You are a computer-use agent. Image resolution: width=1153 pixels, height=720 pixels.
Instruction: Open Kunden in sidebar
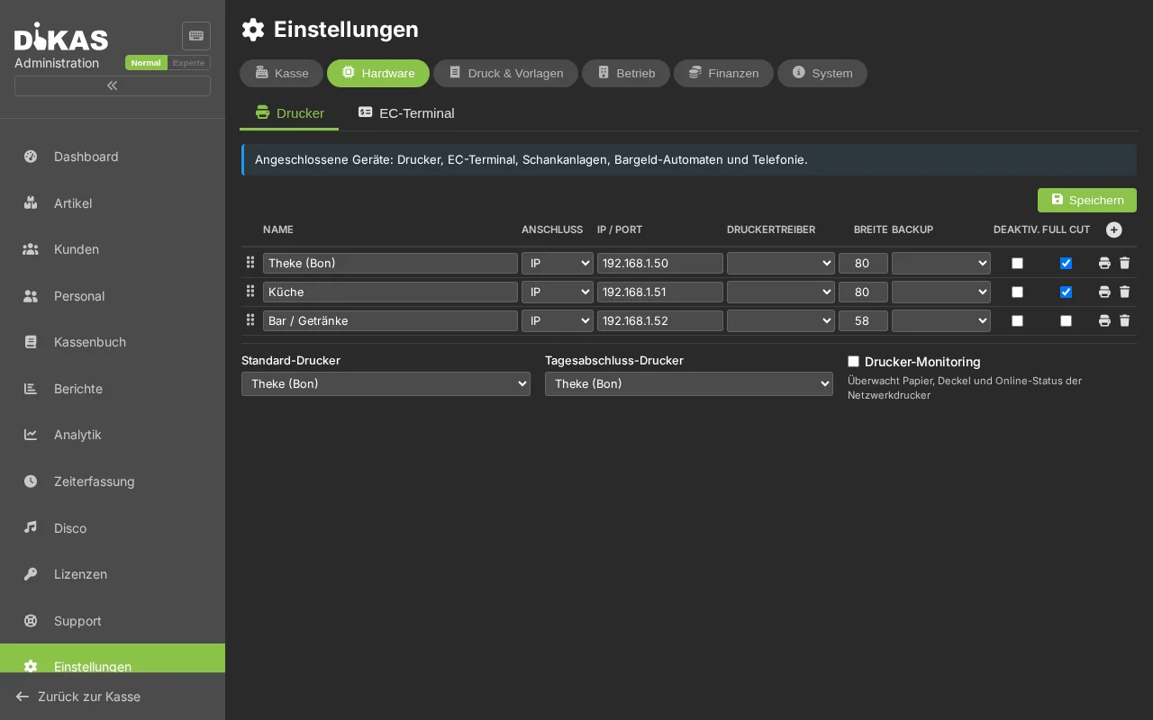[x=113, y=249]
